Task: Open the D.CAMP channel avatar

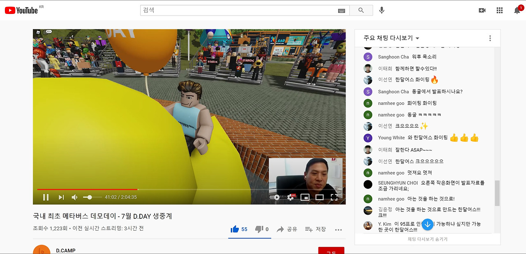Action: coord(42,249)
